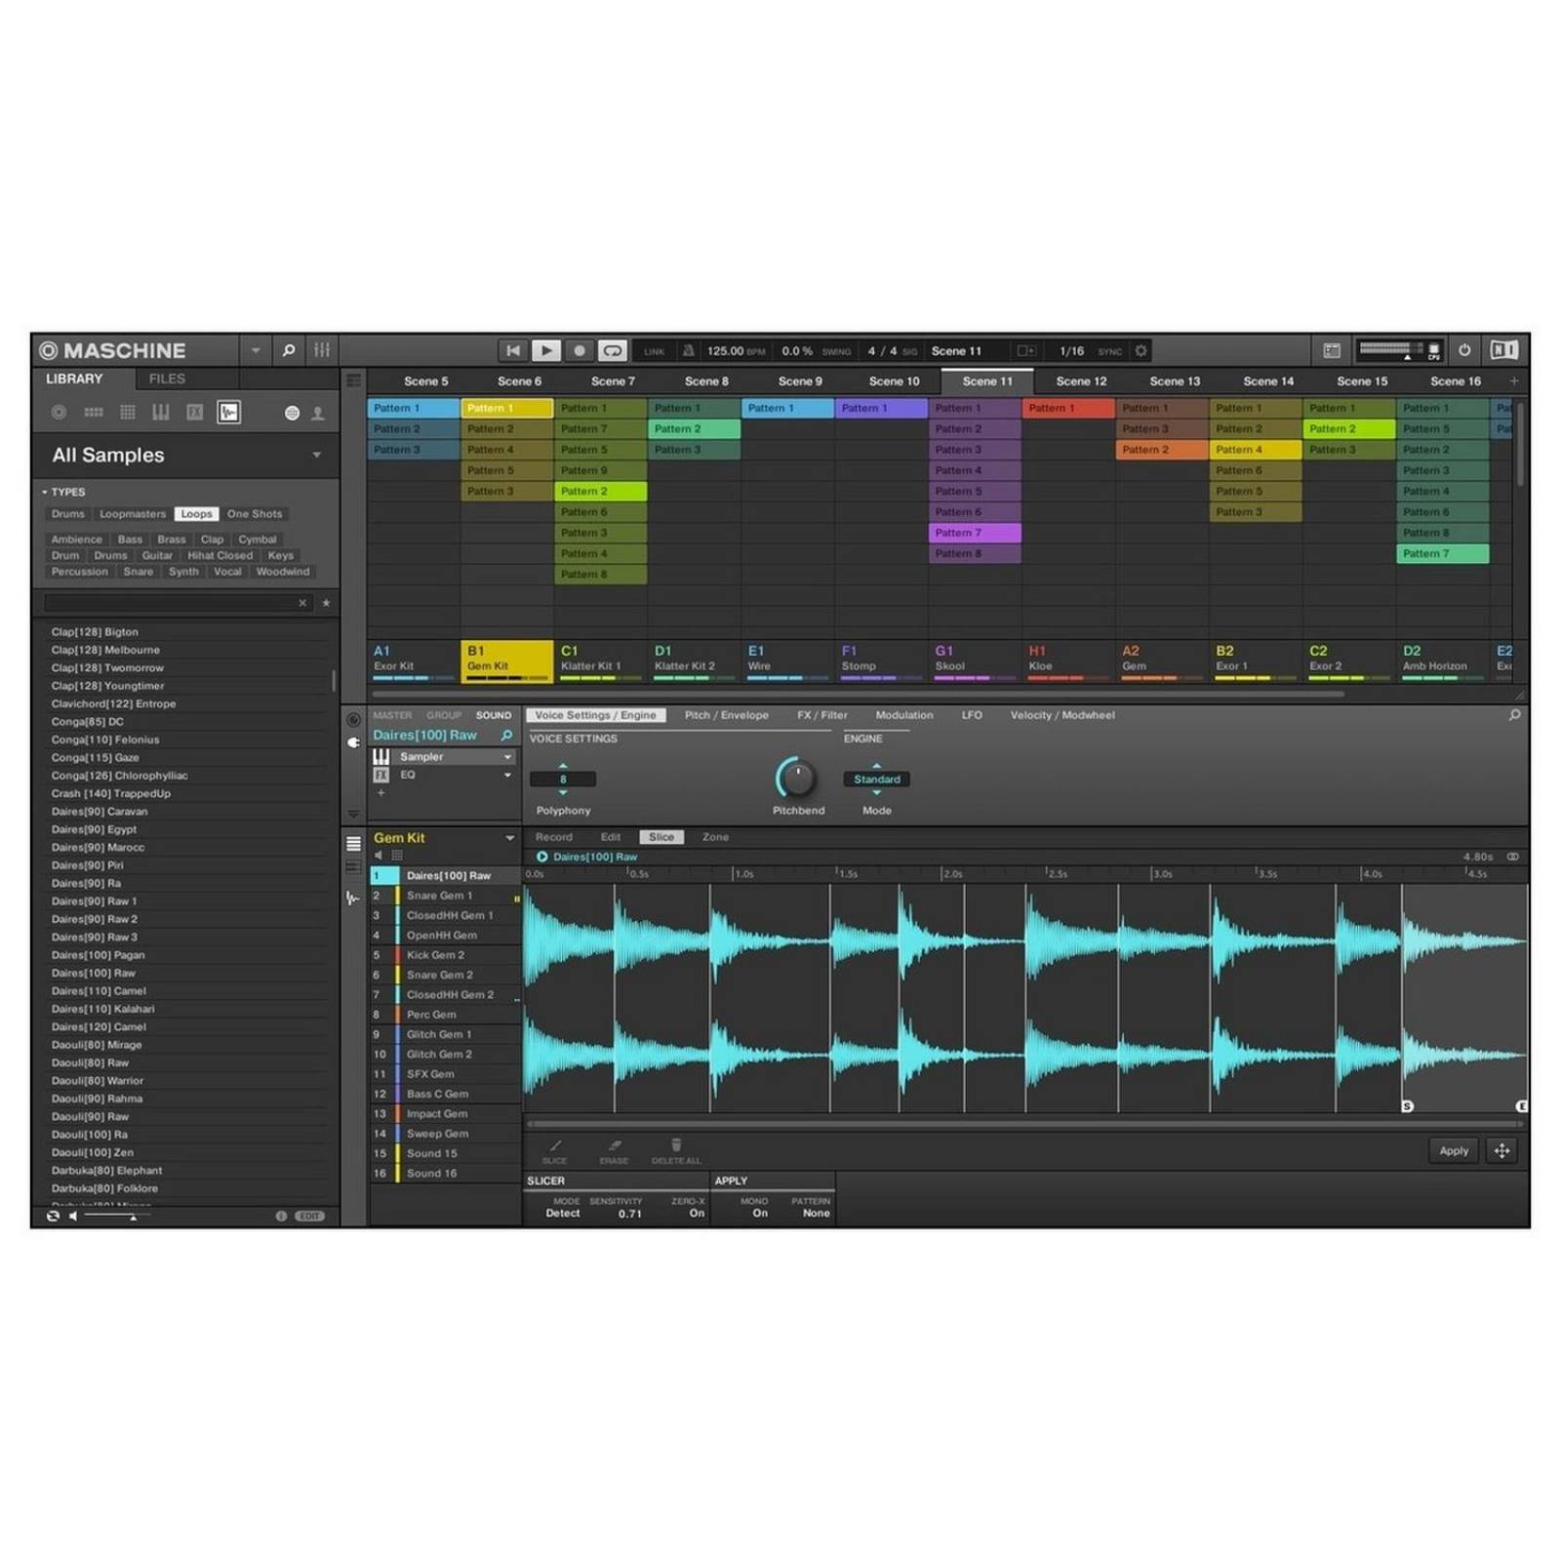Open the piano/instruments library filter icon
This screenshot has height=1561, width=1561.
pyautogui.click(x=160, y=413)
